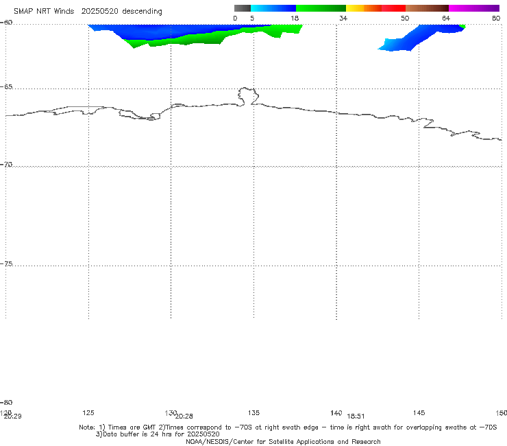Click the longitude label '145'

tap(419, 412)
